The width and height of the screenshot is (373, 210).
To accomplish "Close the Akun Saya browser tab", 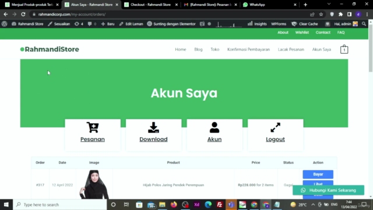I will coord(117,5).
